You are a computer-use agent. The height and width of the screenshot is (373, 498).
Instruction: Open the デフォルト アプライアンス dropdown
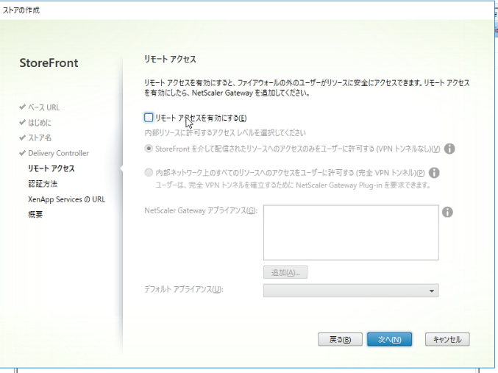(351, 291)
